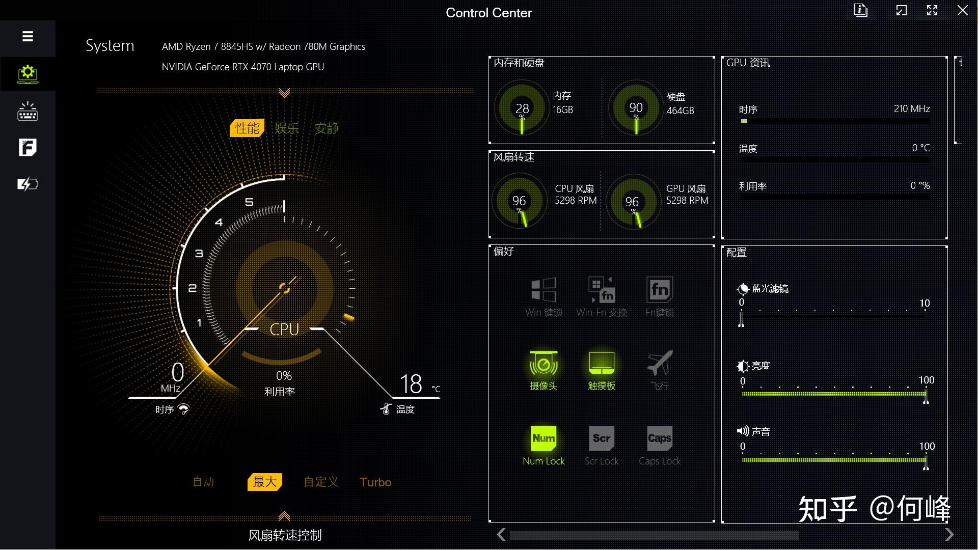Open the hamburger menu in sidebar
The width and height of the screenshot is (978, 550).
point(28,37)
